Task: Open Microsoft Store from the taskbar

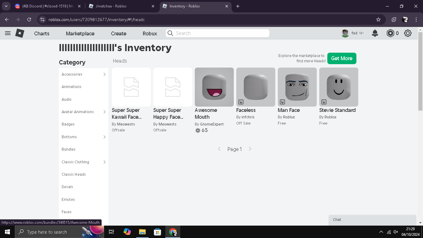Action: 158,232
